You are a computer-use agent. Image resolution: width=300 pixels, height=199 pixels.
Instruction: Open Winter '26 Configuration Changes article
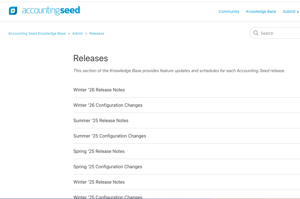click(x=108, y=105)
